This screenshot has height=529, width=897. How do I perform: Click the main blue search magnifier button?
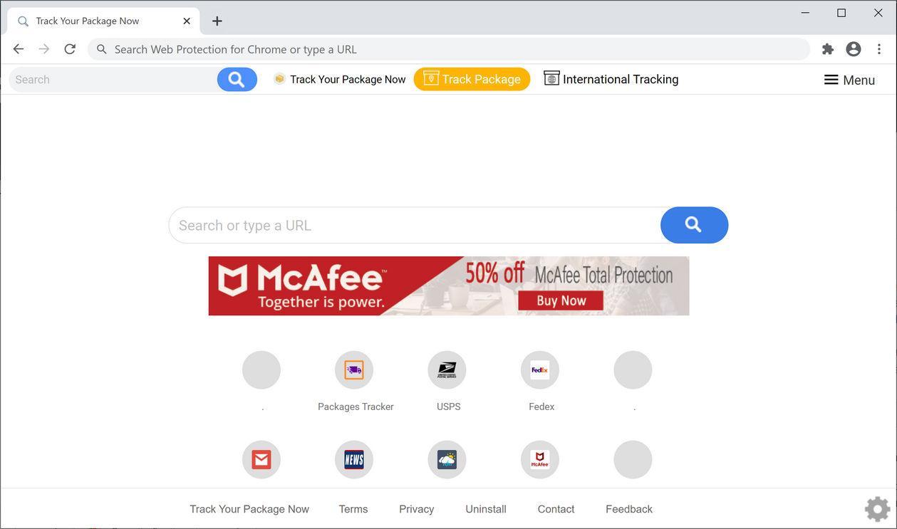coord(694,225)
